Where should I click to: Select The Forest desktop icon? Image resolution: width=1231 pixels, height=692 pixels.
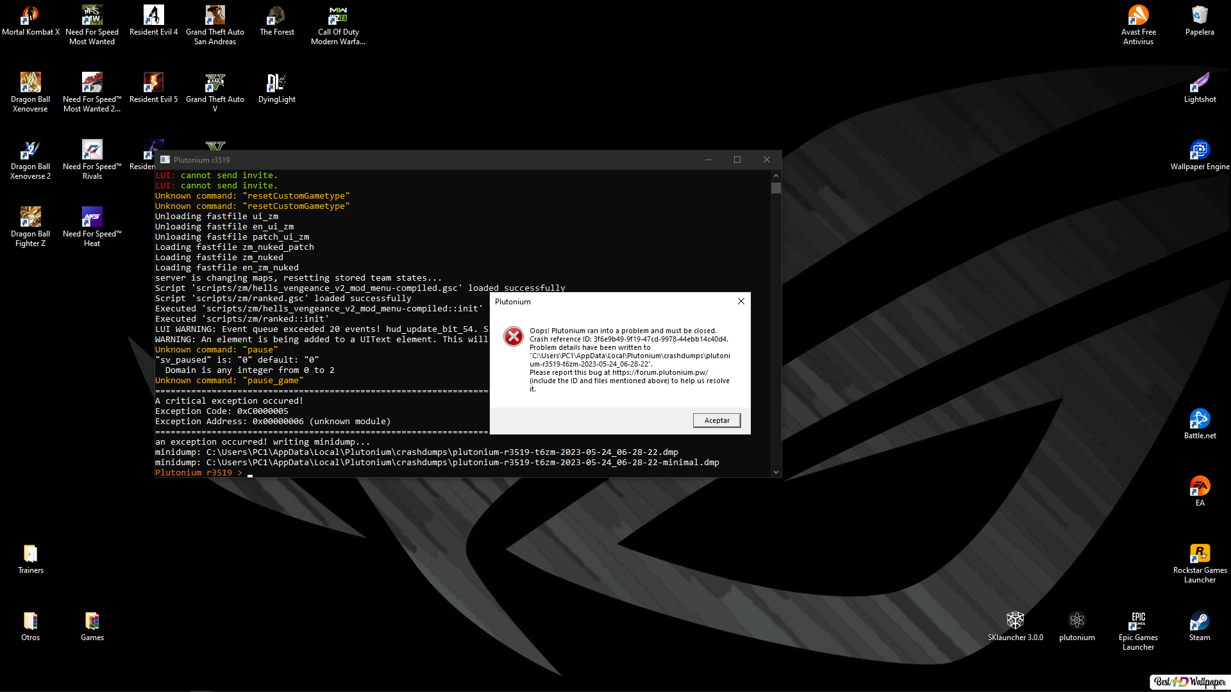(276, 20)
